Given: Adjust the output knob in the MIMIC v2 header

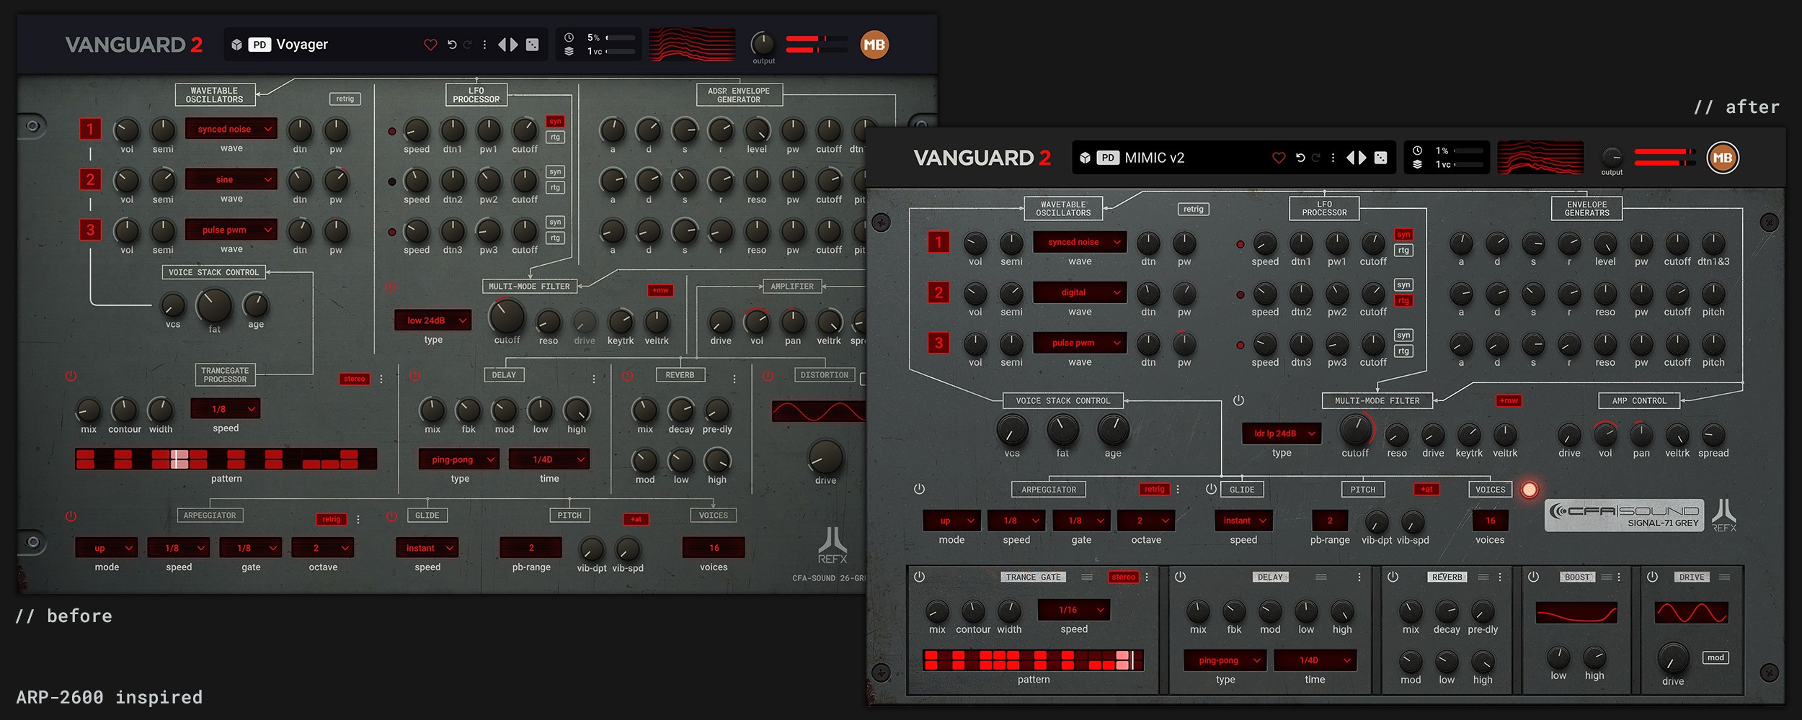Looking at the screenshot, I should [1612, 157].
